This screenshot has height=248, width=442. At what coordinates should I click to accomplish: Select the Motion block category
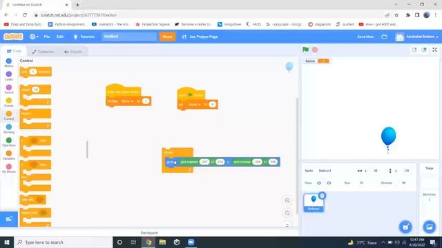click(x=9, y=63)
